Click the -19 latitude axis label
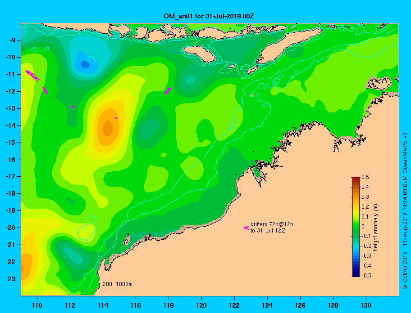The image size is (411, 313). click(11, 210)
